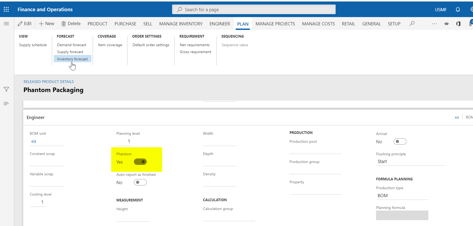Click the notification bell icon

tap(458, 10)
